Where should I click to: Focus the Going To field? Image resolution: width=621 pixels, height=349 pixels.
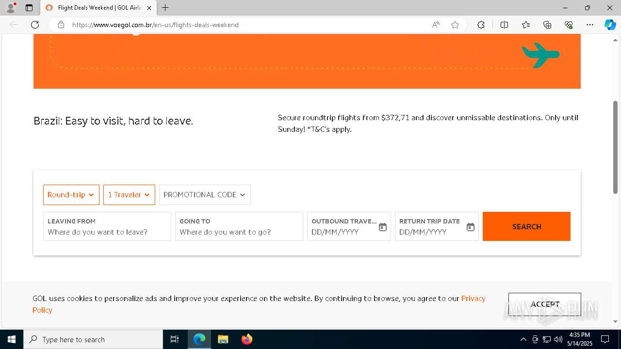(239, 226)
